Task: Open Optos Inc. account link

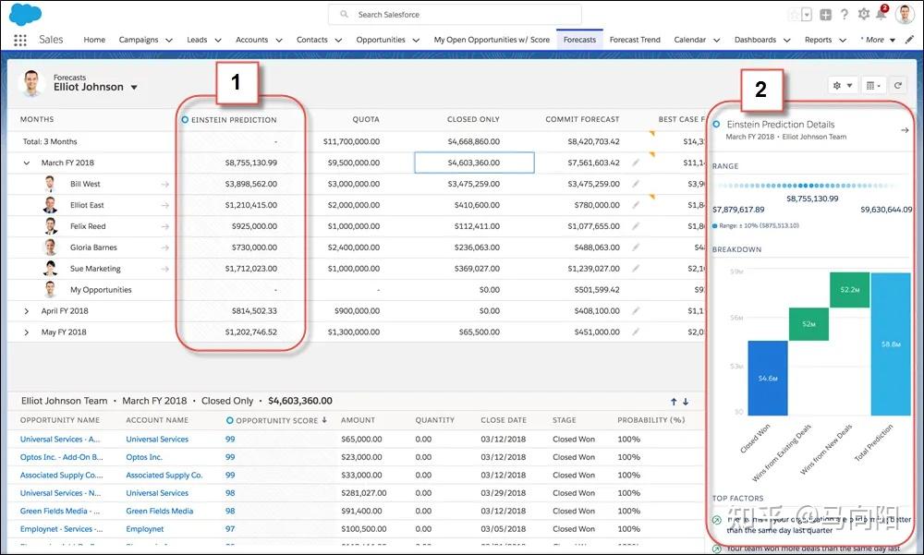Action: click(144, 457)
